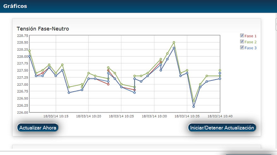Click Iniciar/Detener Actualización button

click(x=222, y=127)
